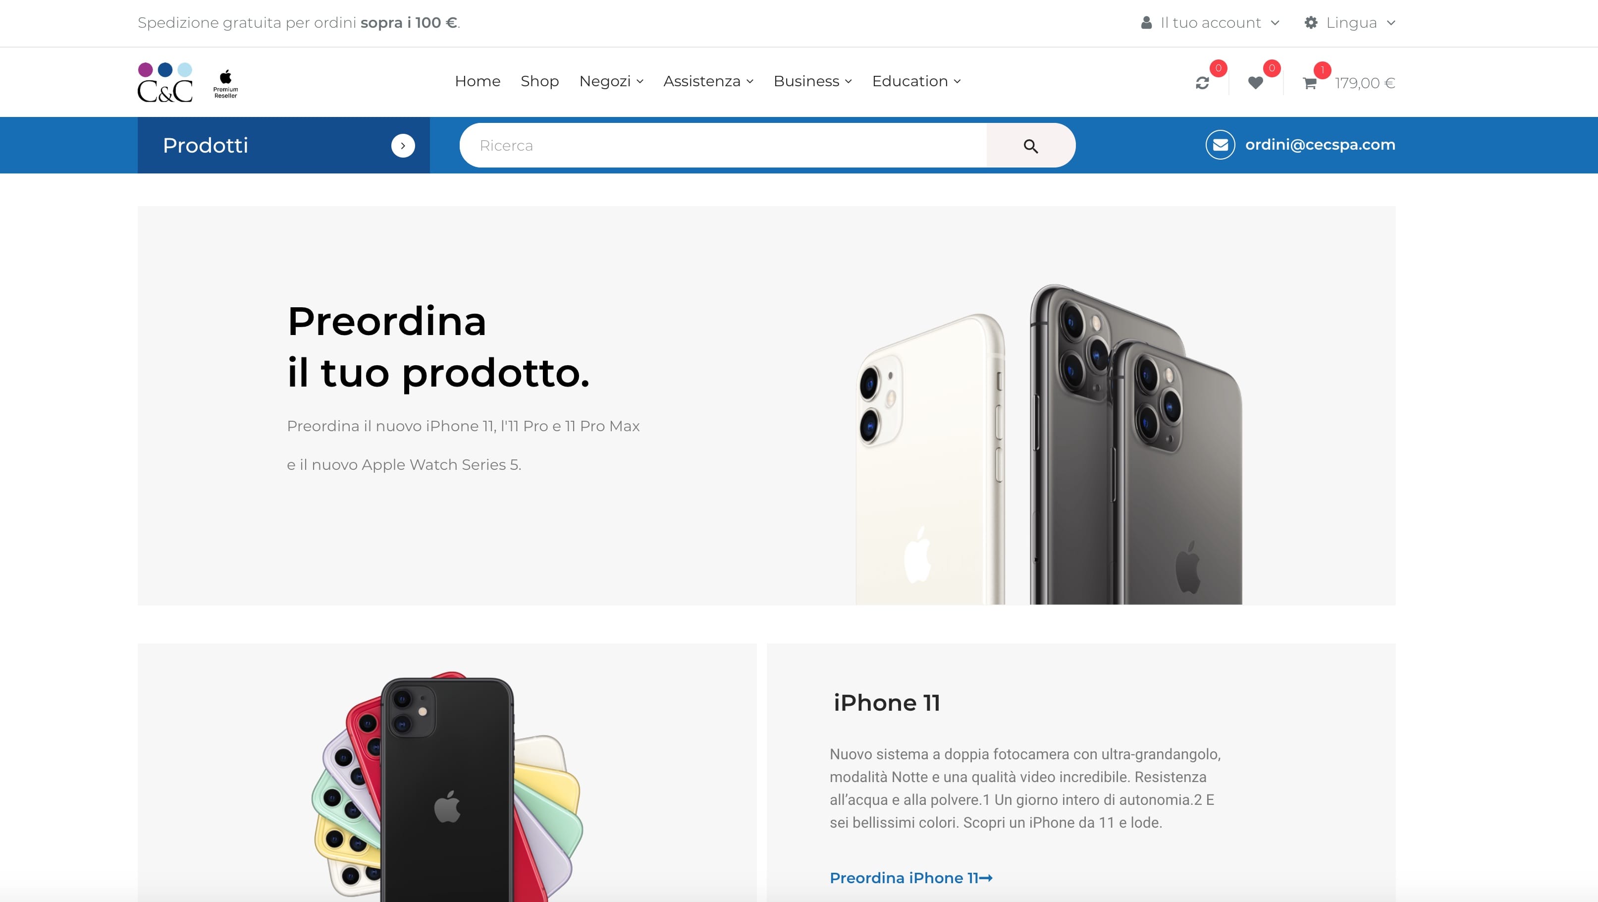Click the magnifying glass search button
1598x902 pixels.
1030,146
